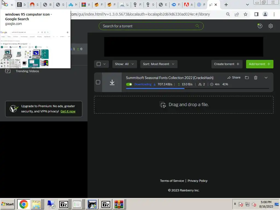Open the browser side panel icon

(256, 14)
